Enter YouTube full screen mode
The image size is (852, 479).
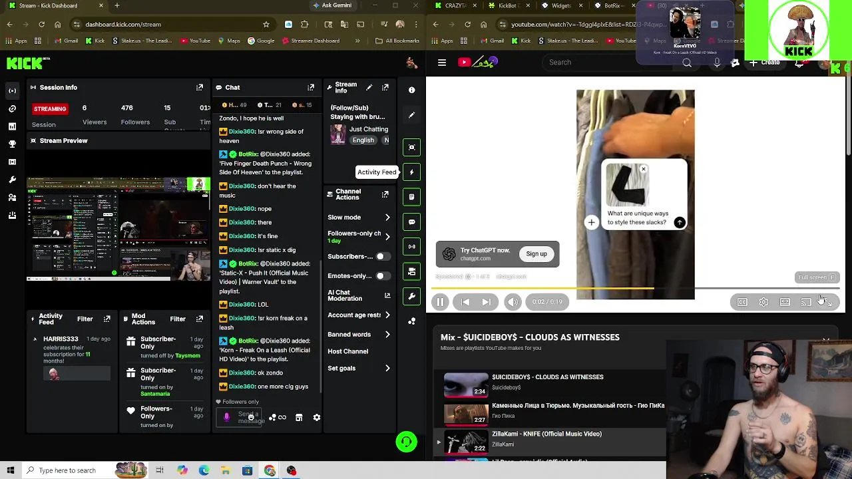click(x=827, y=302)
